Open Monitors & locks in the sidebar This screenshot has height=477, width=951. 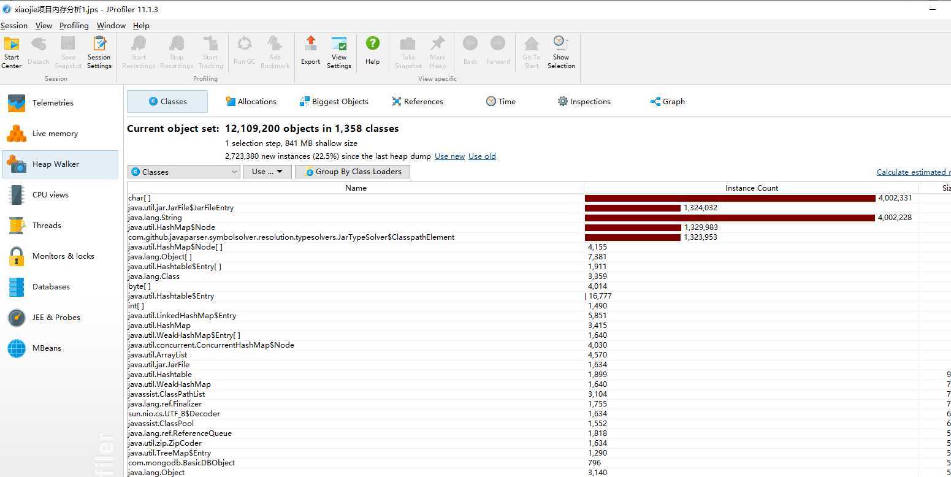tap(60, 256)
